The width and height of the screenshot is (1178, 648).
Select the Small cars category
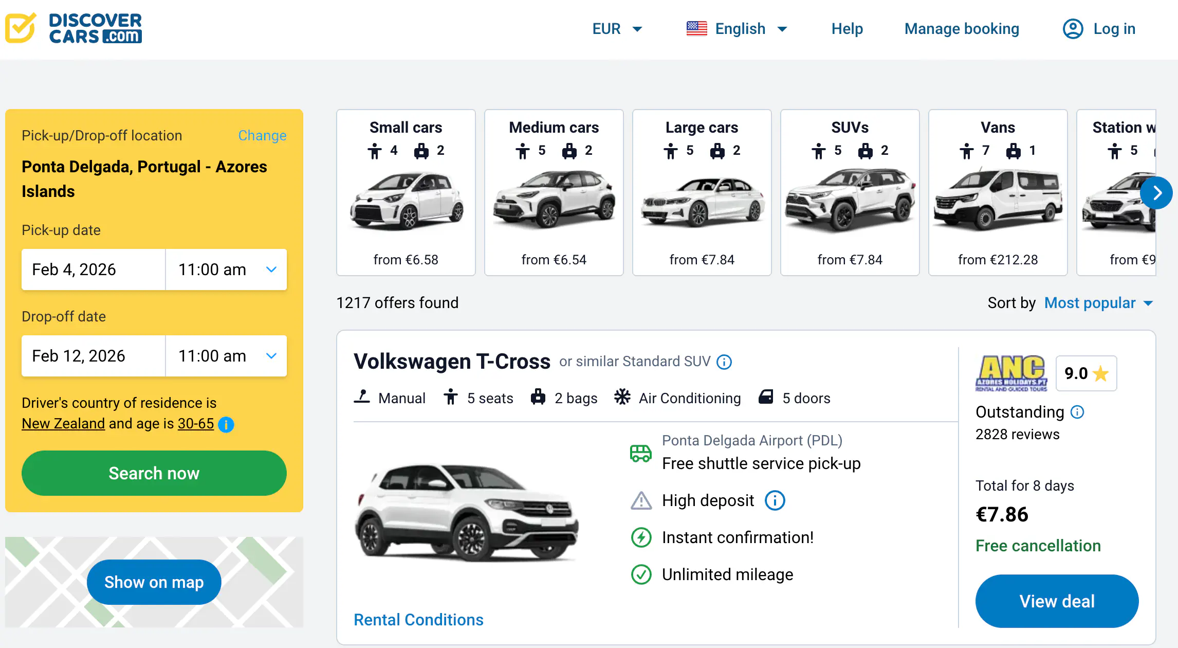pos(406,192)
